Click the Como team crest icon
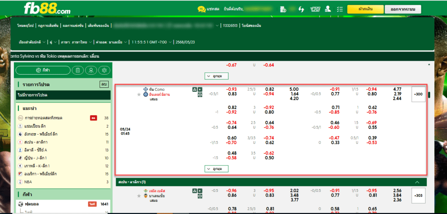 point(146,89)
